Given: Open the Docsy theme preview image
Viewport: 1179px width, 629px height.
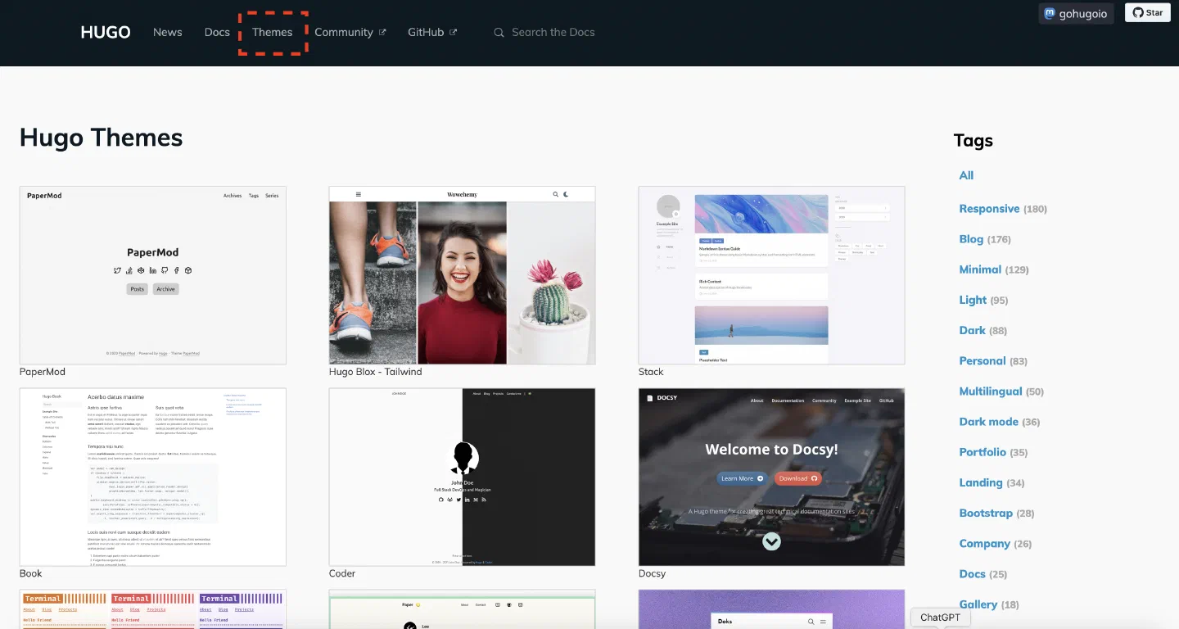Looking at the screenshot, I should click(x=771, y=477).
